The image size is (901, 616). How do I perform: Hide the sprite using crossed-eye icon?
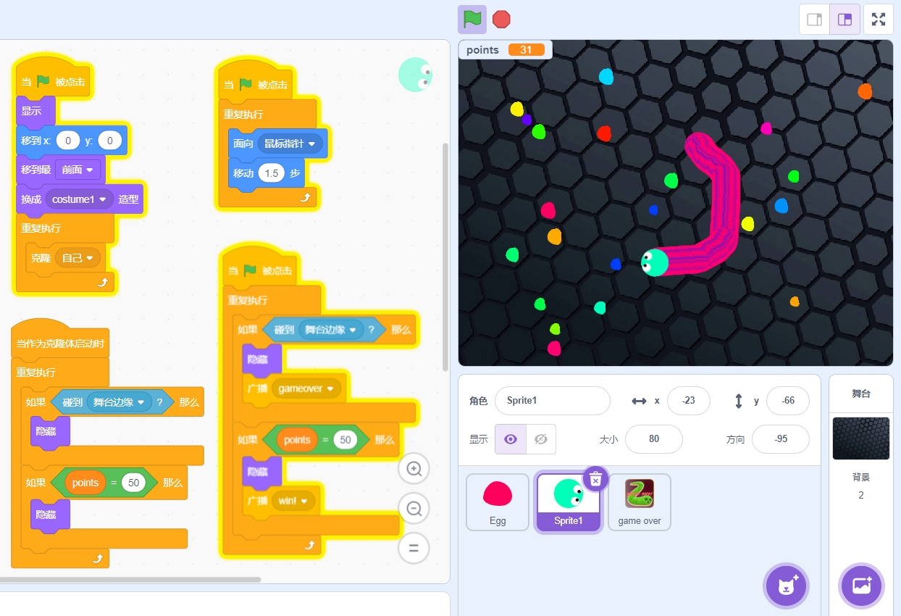[540, 439]
